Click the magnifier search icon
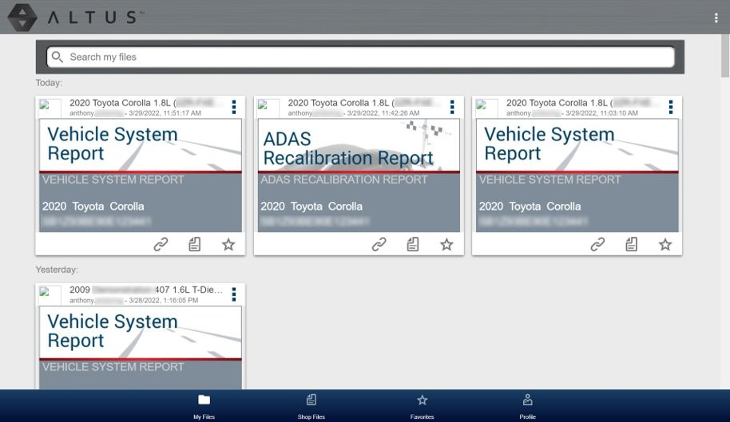The height and width of the screenshot is (422, 730). pyautogui.click(x=57, y=57)
